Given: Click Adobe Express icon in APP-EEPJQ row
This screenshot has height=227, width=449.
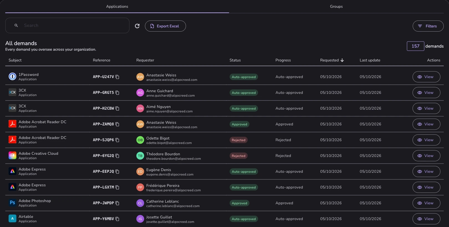Looking at the screenshot, I should (12, 171).
